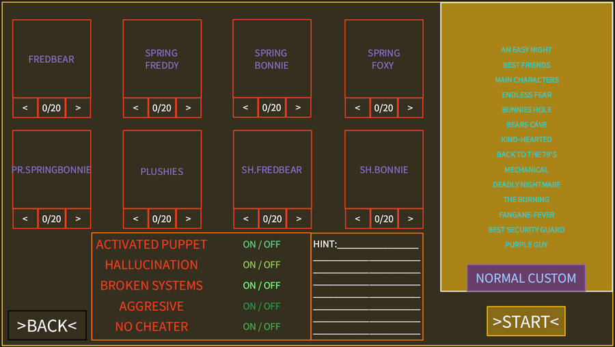
Task: Increase PR.Springbonnie level with right arrow
Action: click(78, 219)
